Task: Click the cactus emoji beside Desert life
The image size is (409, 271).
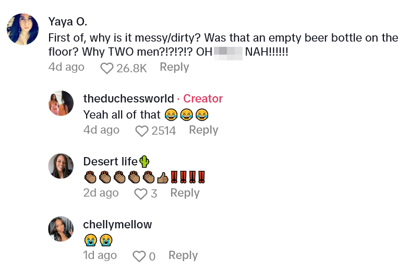Action: [x=144, y=162]
